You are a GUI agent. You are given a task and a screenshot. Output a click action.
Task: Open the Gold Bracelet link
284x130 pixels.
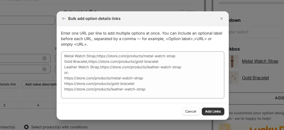coord(255,78)
